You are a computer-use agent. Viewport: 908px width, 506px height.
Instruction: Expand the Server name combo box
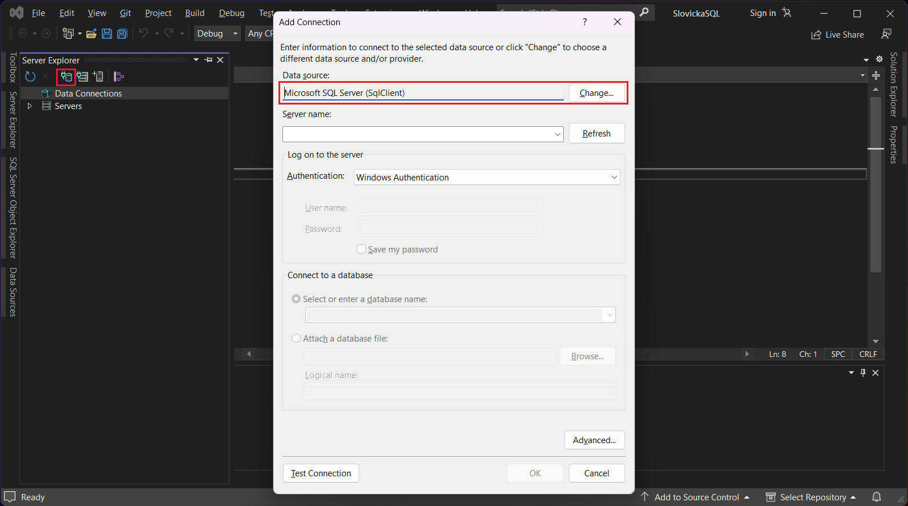[557, 134]
